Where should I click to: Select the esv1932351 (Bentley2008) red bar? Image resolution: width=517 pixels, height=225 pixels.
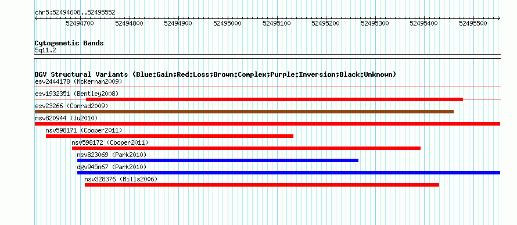point(274,99)
